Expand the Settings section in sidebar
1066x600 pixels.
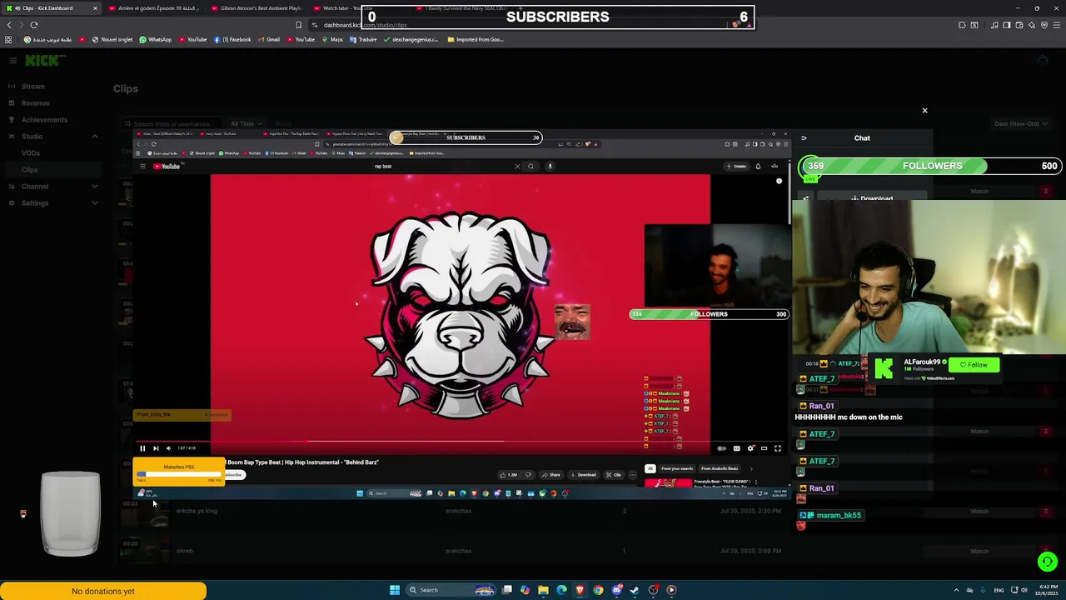94,203
